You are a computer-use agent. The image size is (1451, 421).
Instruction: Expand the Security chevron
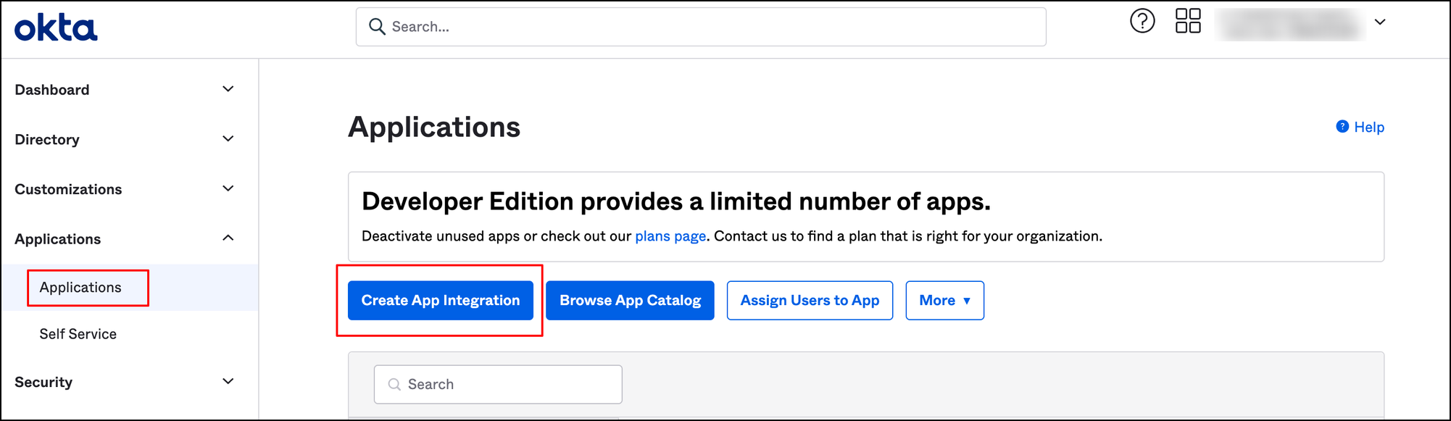(x=228, y=381)
